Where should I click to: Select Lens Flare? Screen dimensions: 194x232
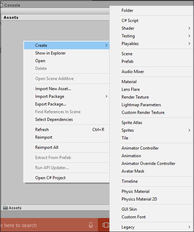pyautogui.click(x=152, y=89)
